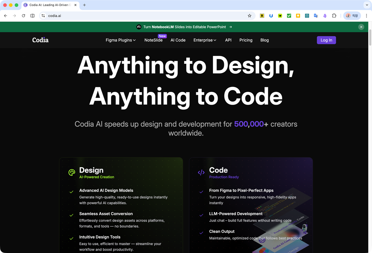
Task: Open the side panel icon in the toolbar
Action: point(33,16)
